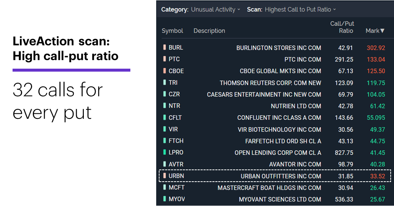Select the BURL symbol
This screenshot has height=206, width=394.
tap(176, 48)
